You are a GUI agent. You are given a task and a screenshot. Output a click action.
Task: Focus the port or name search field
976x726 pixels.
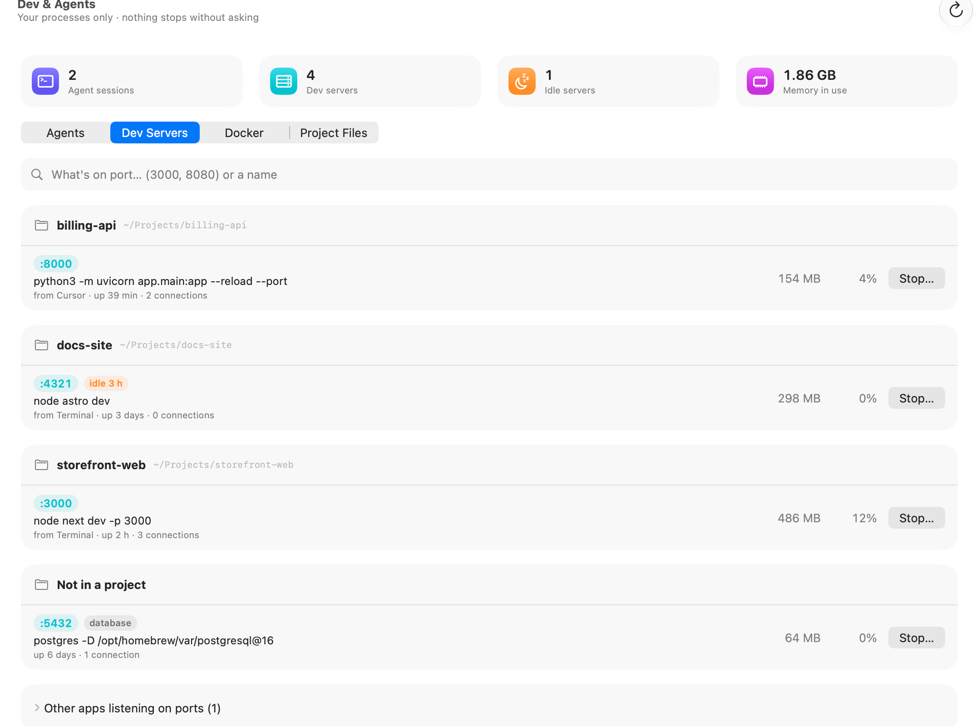pyautogui.click(x=489, y=174)
